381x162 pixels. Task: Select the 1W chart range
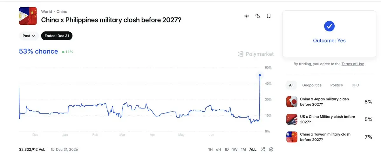235,149
